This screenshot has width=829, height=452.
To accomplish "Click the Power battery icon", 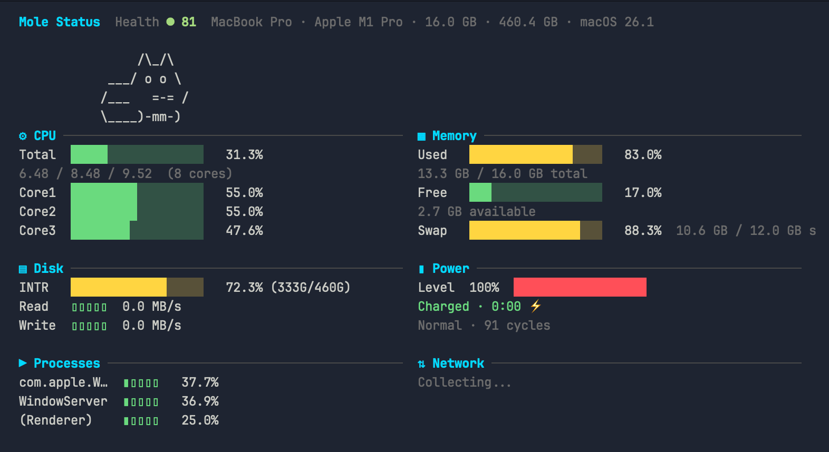I will pos(421,269).
